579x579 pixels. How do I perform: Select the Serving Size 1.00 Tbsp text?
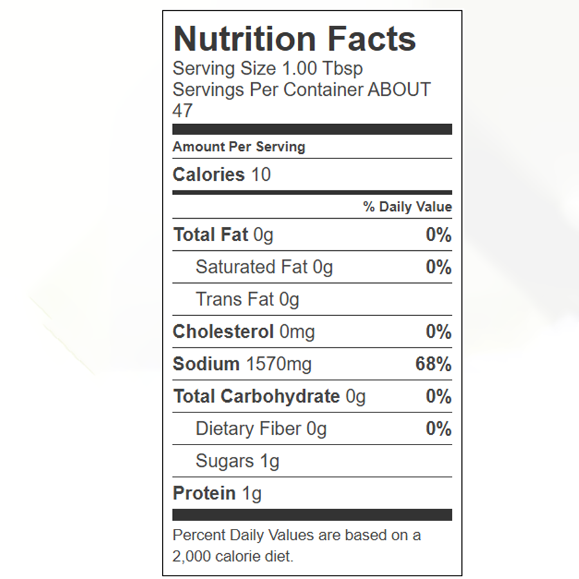(x=268, y=69)
